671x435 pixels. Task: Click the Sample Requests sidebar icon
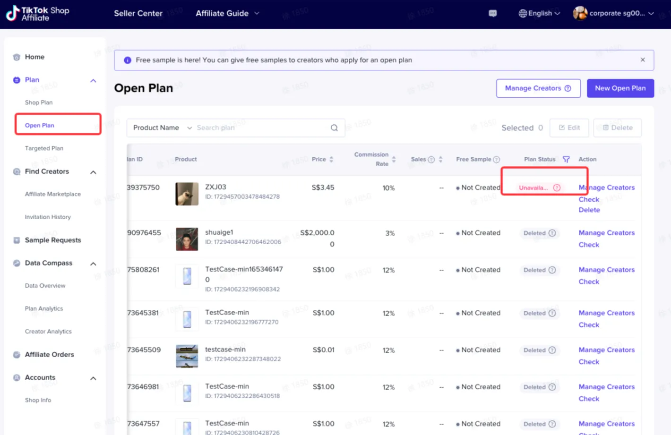17,240
